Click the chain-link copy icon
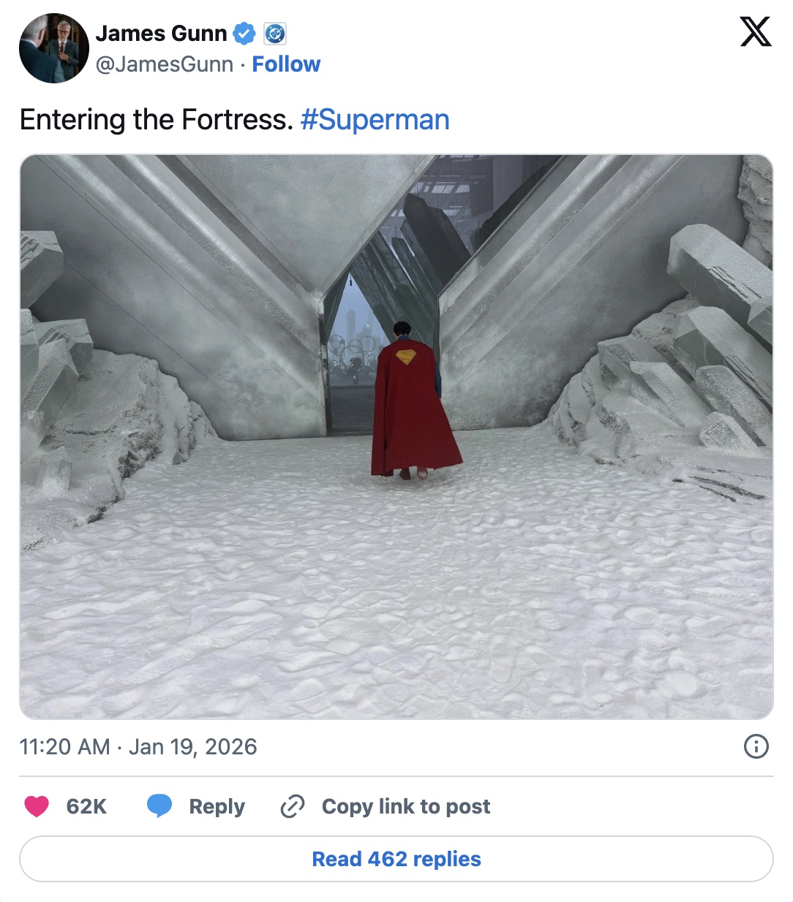Image resolution: width=793 pixels, height=902 pixels. click(x=293, y=806)
